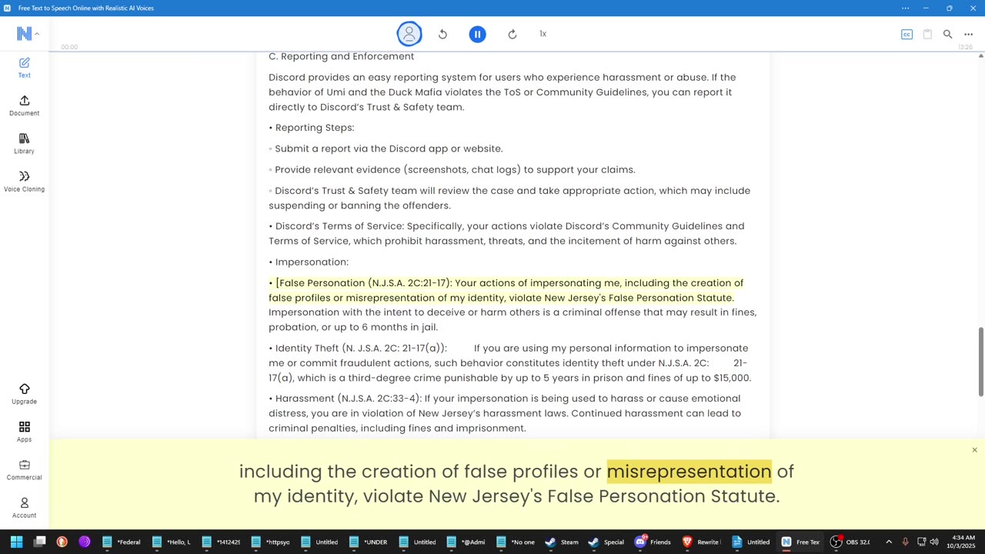Click the 'Impersonation:' bullet line
985x554 pixels.
309,262
